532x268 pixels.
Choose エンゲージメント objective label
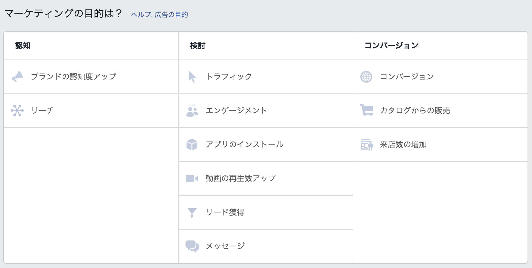tap(236, 110)
